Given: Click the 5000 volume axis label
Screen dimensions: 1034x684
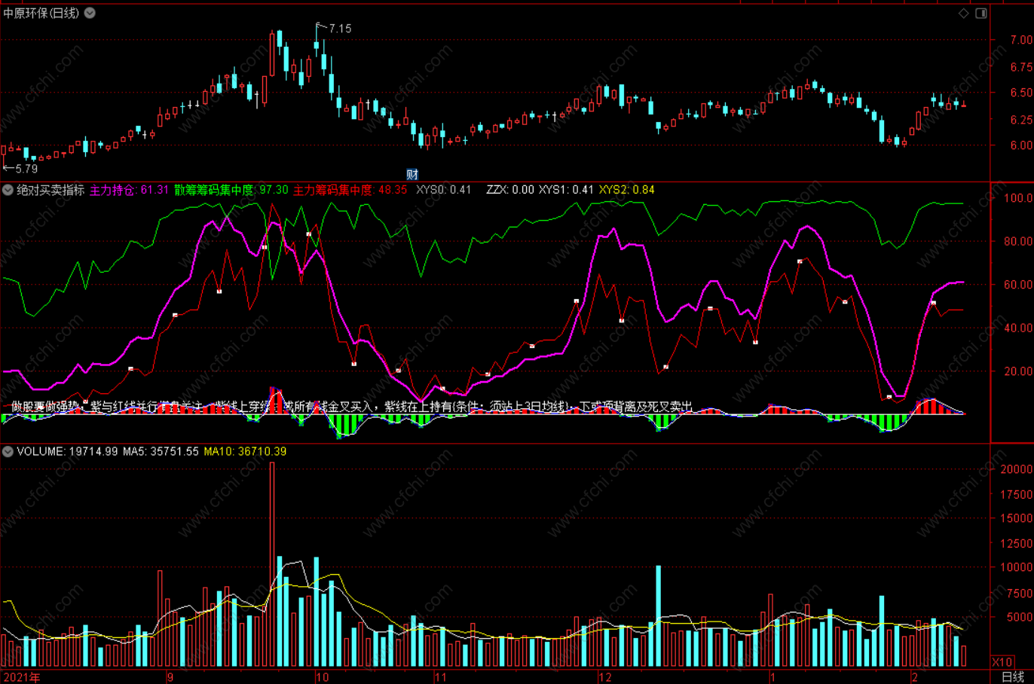Looking at the screenshot, I should tap(1020, 617).
